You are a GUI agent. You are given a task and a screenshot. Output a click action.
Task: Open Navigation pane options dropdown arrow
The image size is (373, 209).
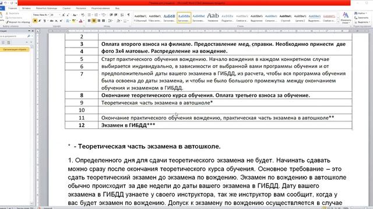pos(29,31)
